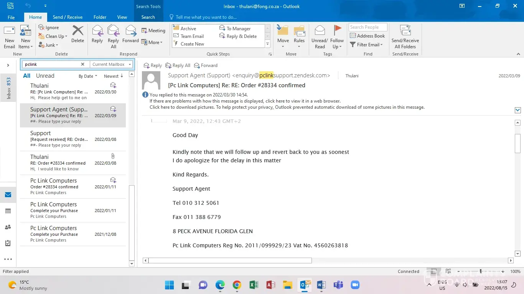Open People view in left navigation
The width and height of the screenshot is (524, 294).
8,227
